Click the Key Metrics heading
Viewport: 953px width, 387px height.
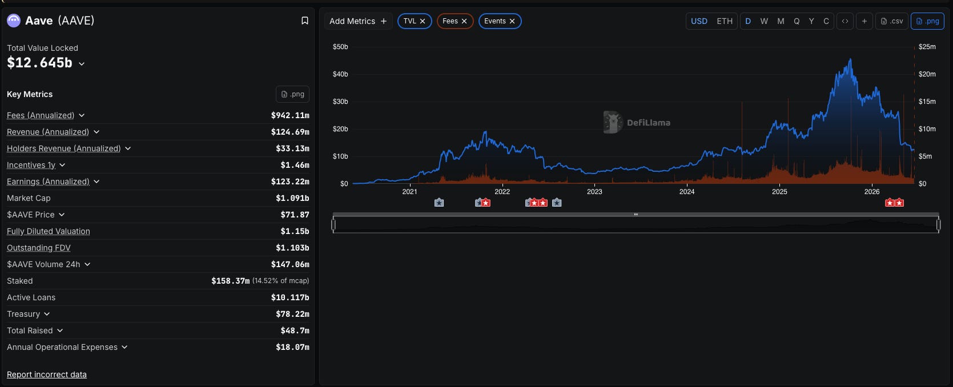pyautogui.click(x=30, y=94)
